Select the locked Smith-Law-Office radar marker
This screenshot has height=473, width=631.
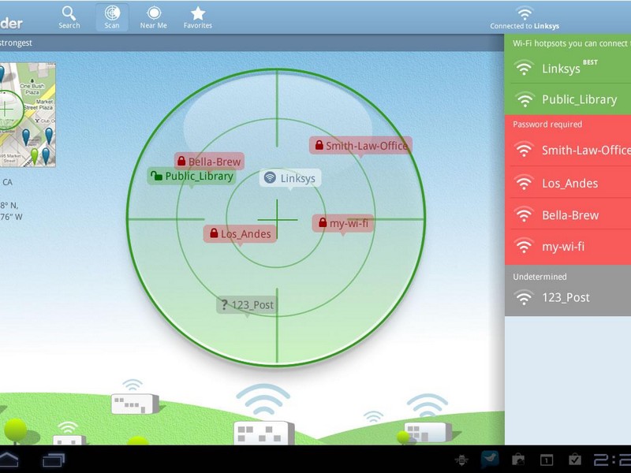click(x=360, y=146)
